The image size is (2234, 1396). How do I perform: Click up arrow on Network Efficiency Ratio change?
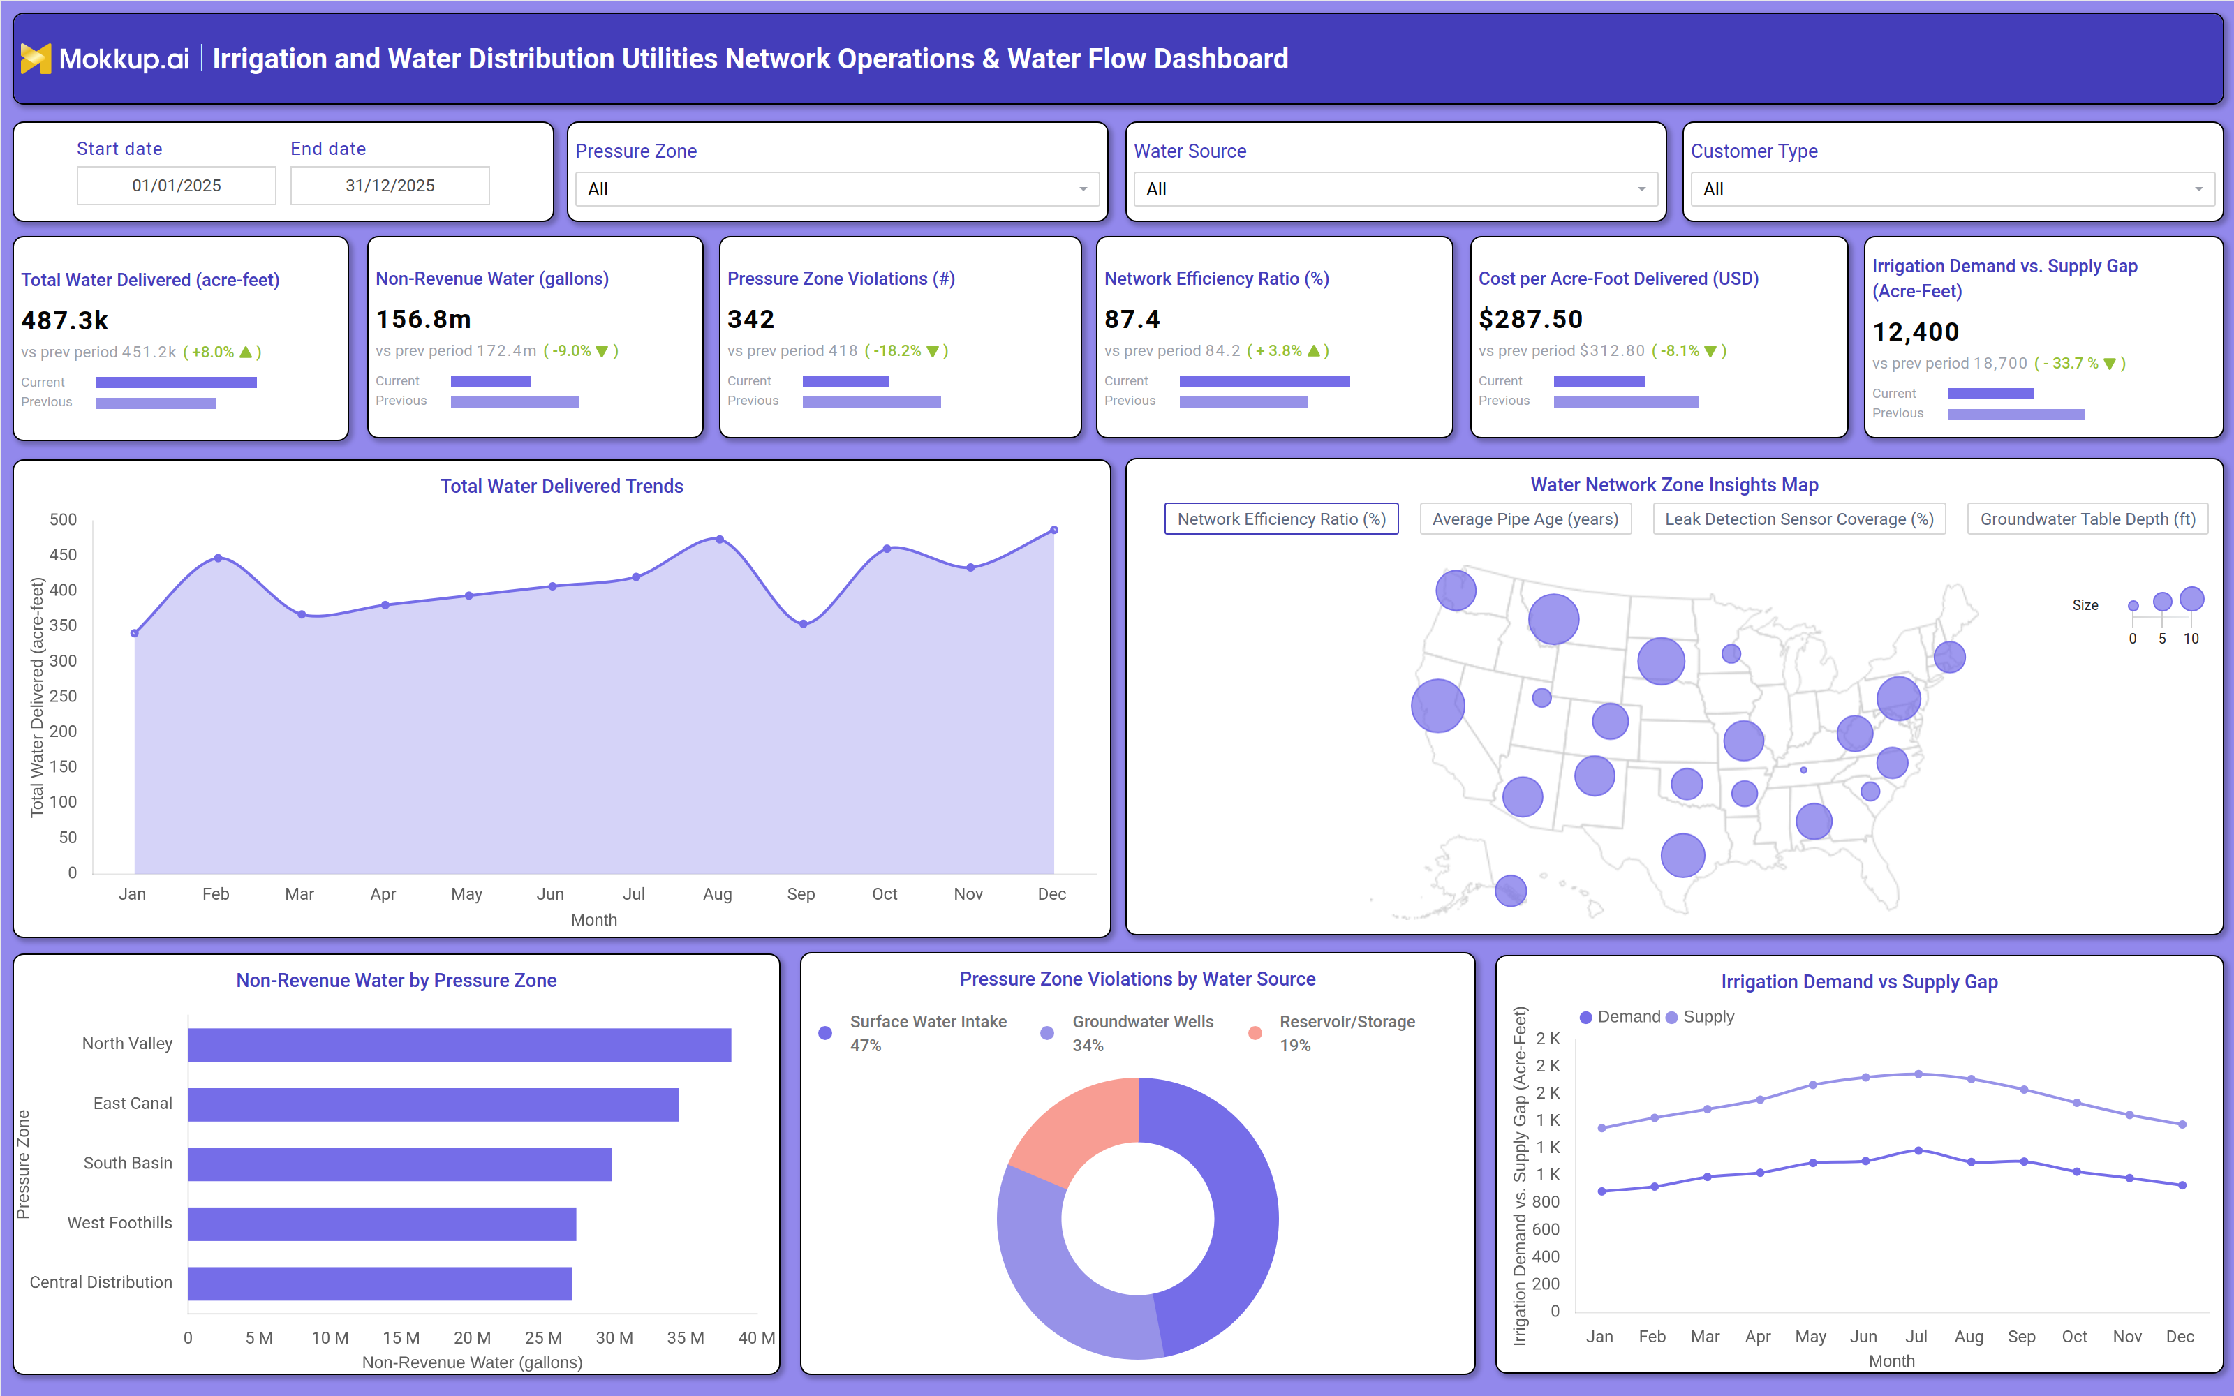1314,351
